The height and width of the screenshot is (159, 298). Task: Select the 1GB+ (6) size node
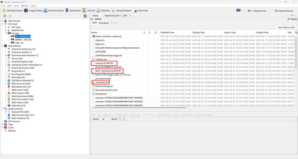click(x=19, y=43)
